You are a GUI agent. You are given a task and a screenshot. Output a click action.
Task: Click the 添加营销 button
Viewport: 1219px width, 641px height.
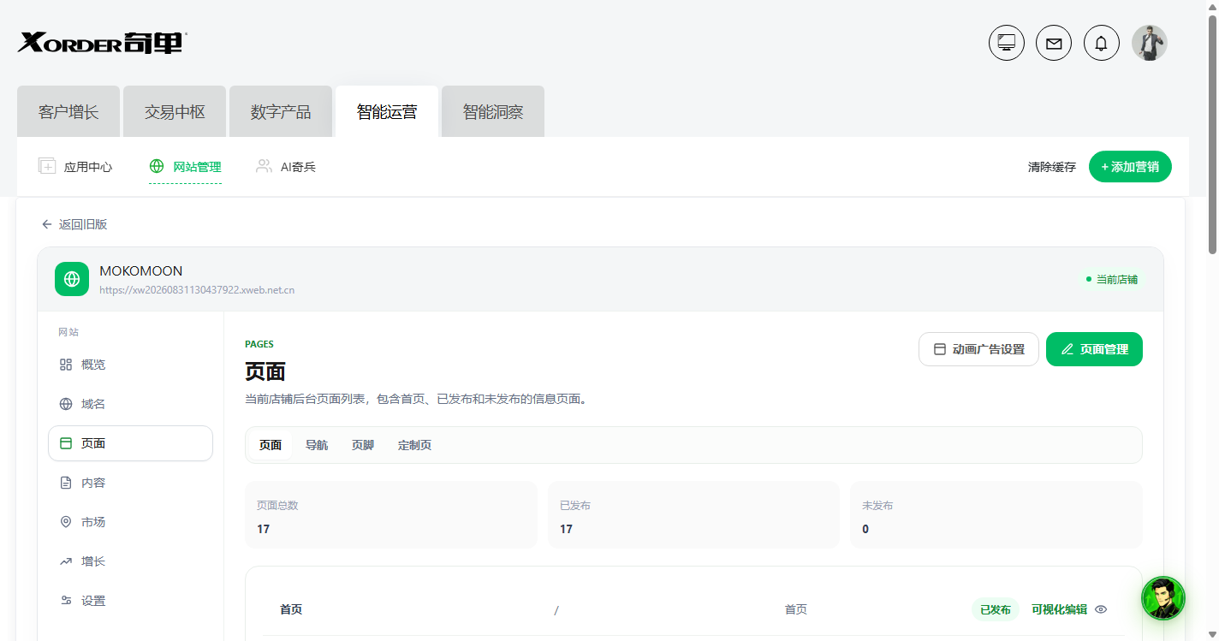tap(1130, 167)
